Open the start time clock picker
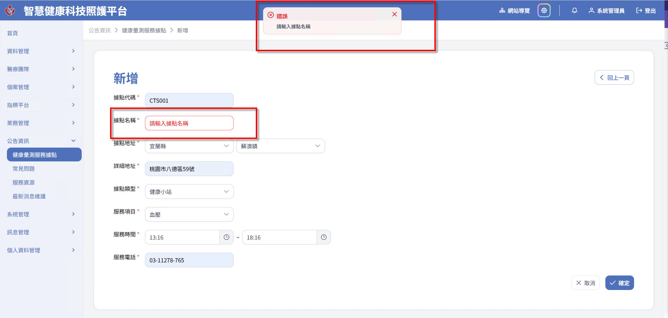668x318 pixels. (x=226, y=237)
